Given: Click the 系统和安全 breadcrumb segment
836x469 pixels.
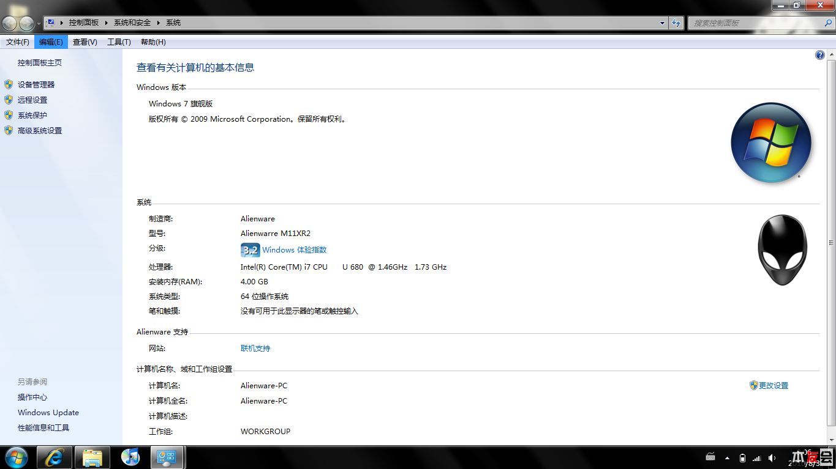Looking at the screenshot, I should [132, 23].
